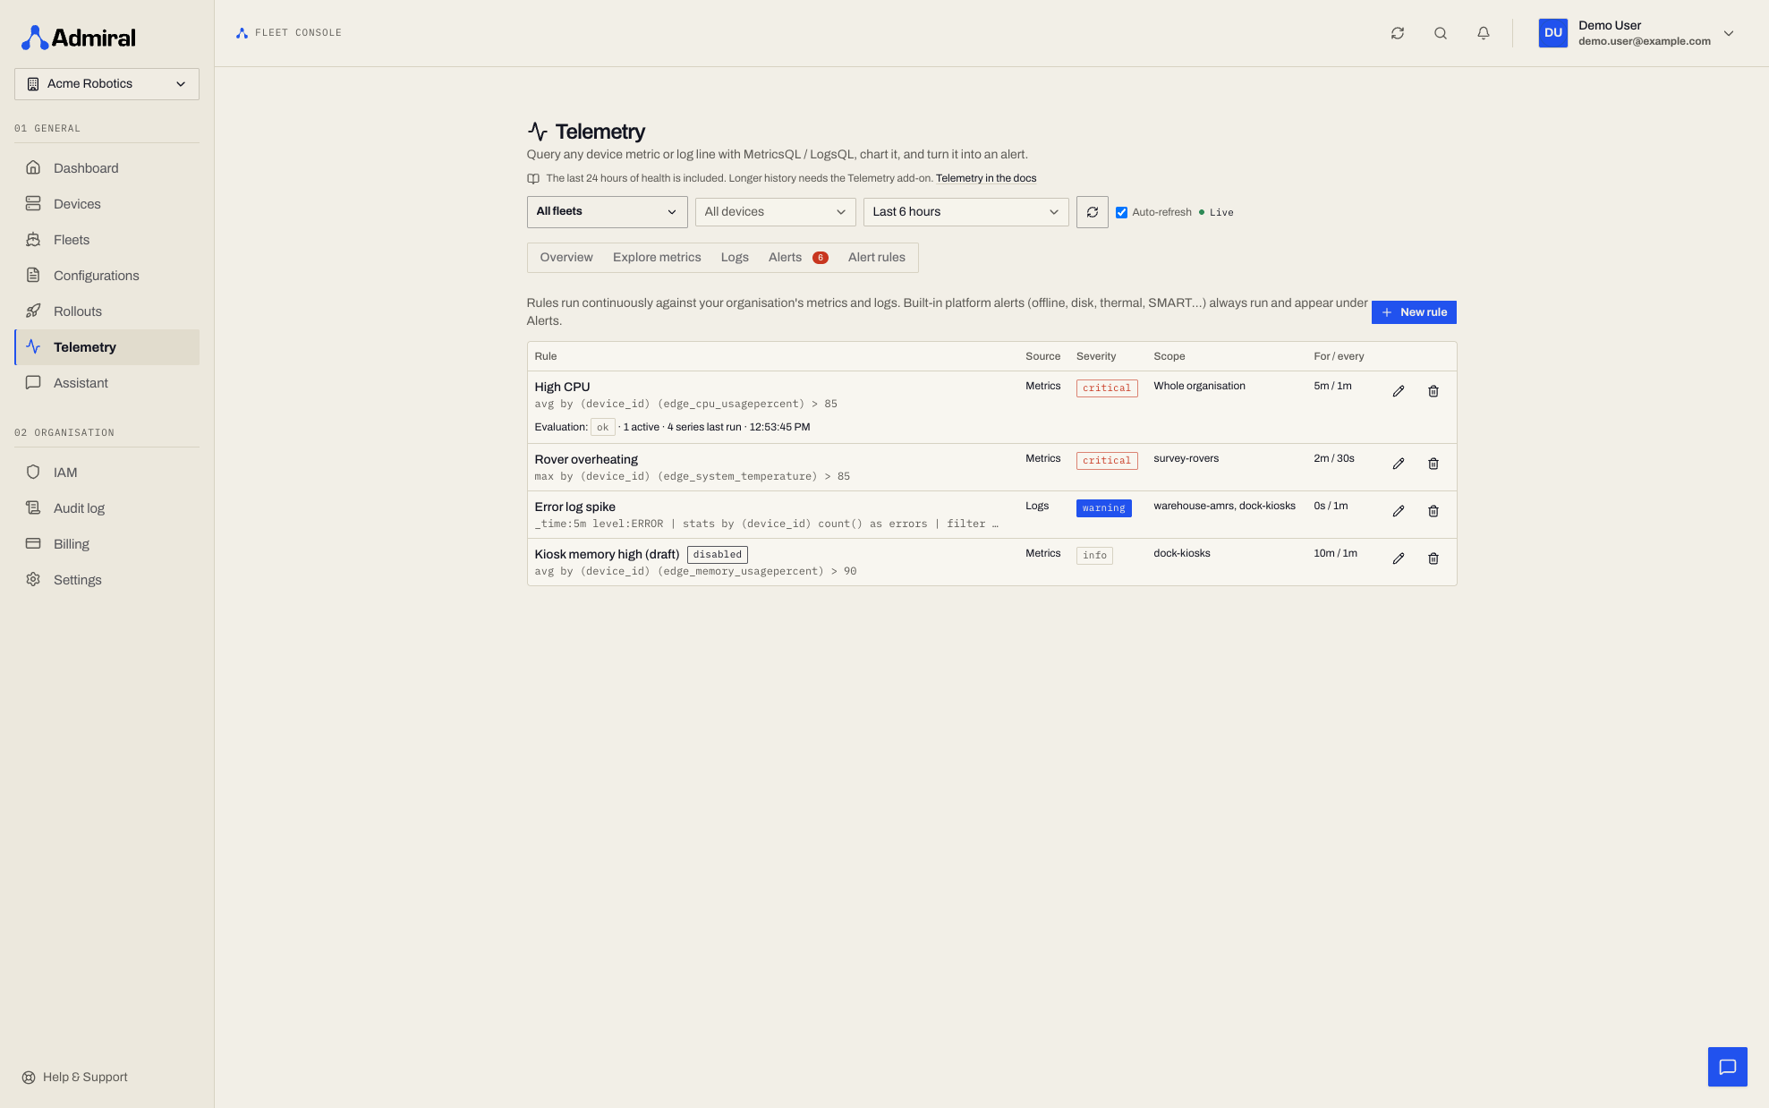This screenshot has width=1769, height=1108.
Task: Open Assistant in the sidebar
Action: pyautogui.click(x=106, y=383)
